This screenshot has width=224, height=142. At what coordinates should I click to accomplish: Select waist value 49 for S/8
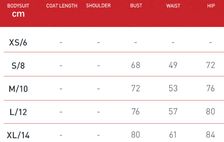[x=173, y=65]
